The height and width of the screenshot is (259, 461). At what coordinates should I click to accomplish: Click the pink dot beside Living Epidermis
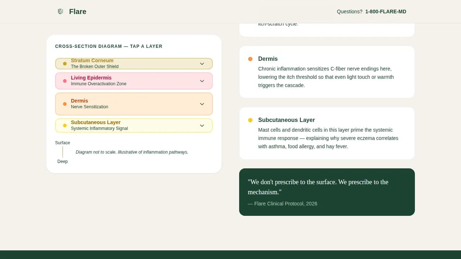click(65, 81)
